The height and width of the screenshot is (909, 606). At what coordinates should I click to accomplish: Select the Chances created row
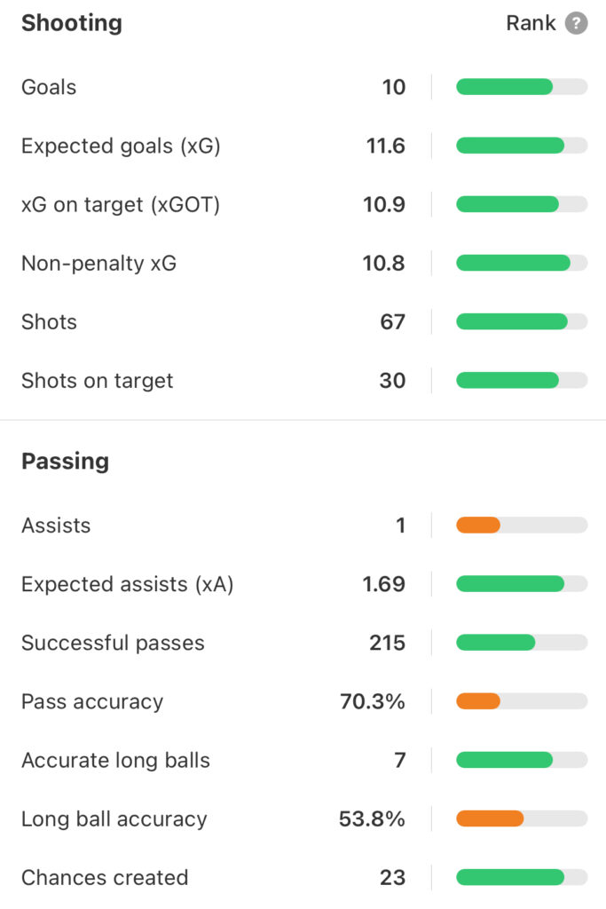(303, 877)
